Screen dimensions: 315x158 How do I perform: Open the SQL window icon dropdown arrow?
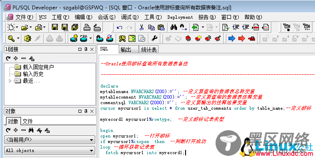(x=90, y=38)
